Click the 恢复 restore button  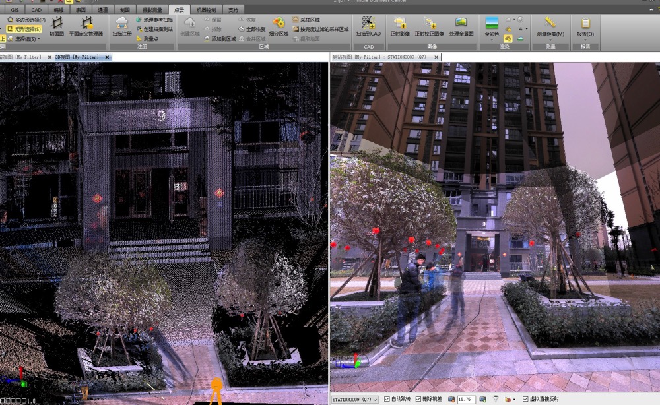pyautogui.click(x=247, y=20)
